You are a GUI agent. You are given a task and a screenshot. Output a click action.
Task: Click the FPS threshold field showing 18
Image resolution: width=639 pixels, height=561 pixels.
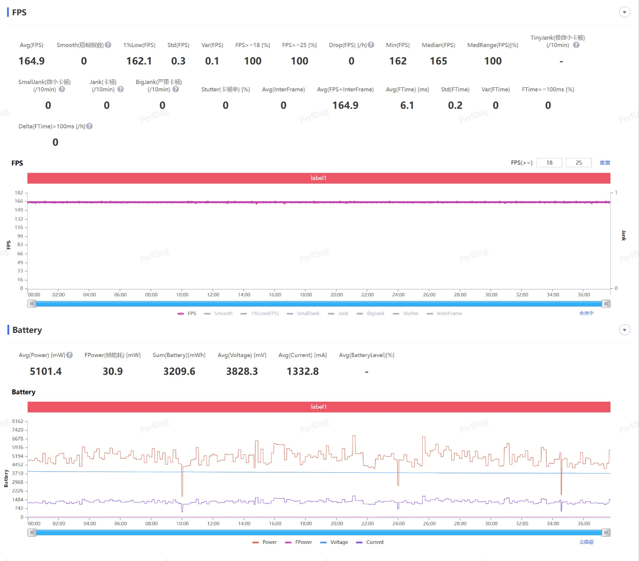coord(549,163)
